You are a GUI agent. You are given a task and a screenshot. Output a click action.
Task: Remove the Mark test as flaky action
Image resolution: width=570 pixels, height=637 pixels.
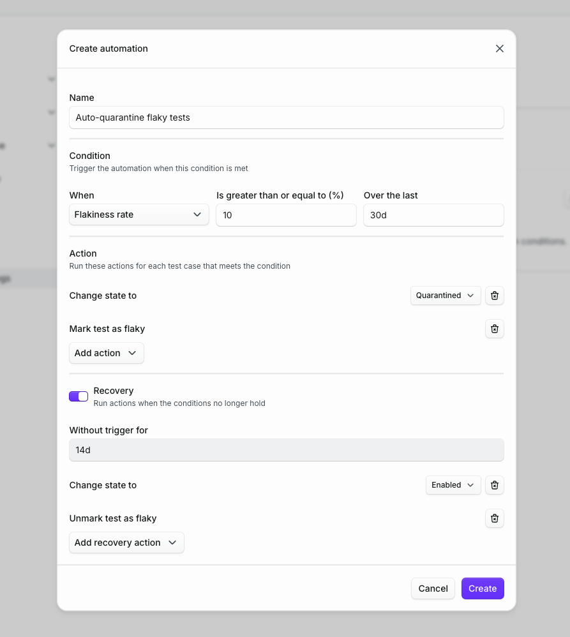tap(494, 329)
